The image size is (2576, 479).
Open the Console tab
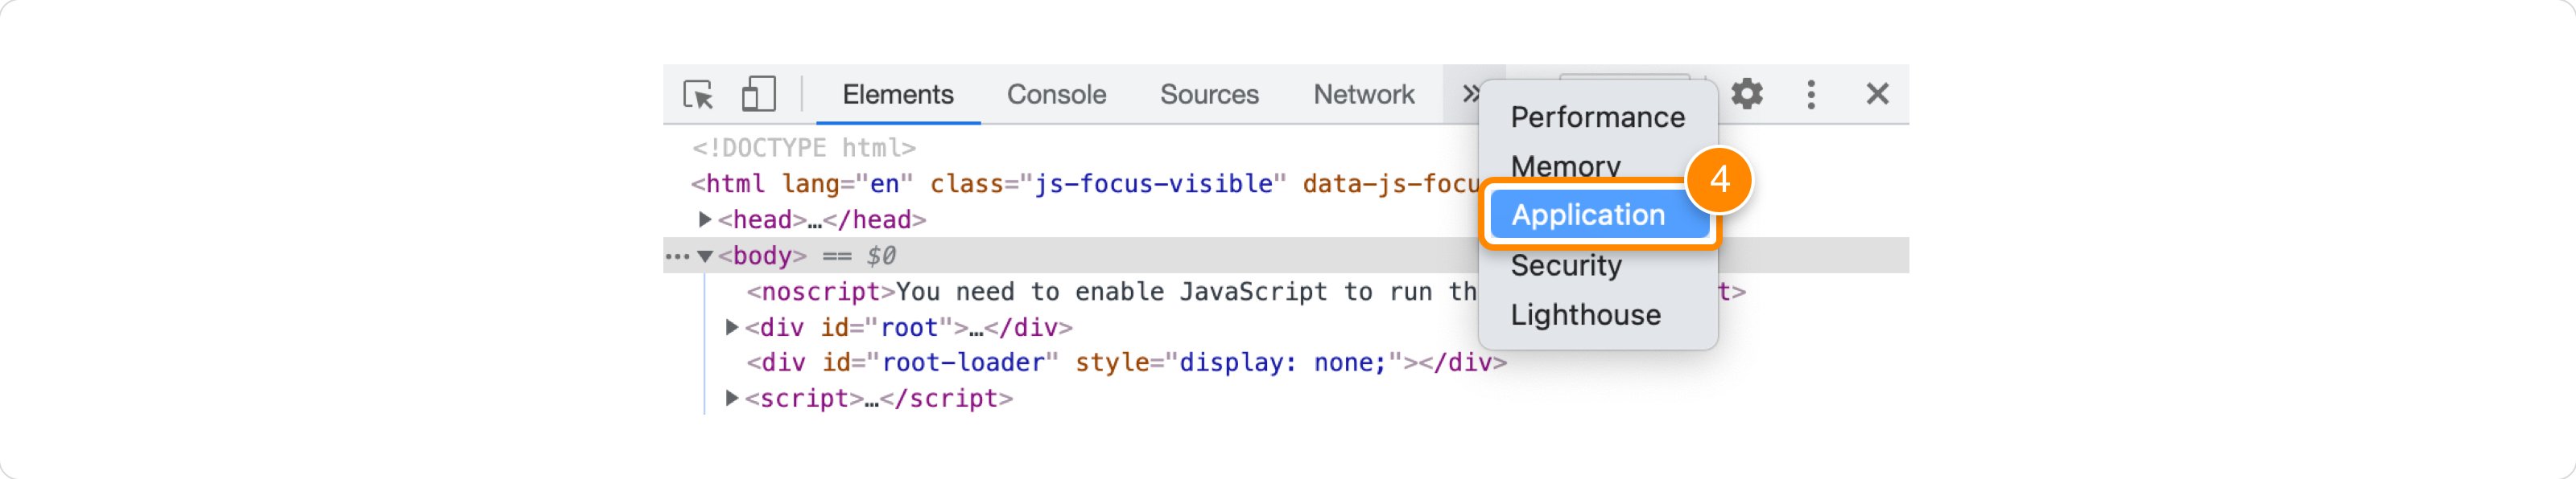point(1056,95)
